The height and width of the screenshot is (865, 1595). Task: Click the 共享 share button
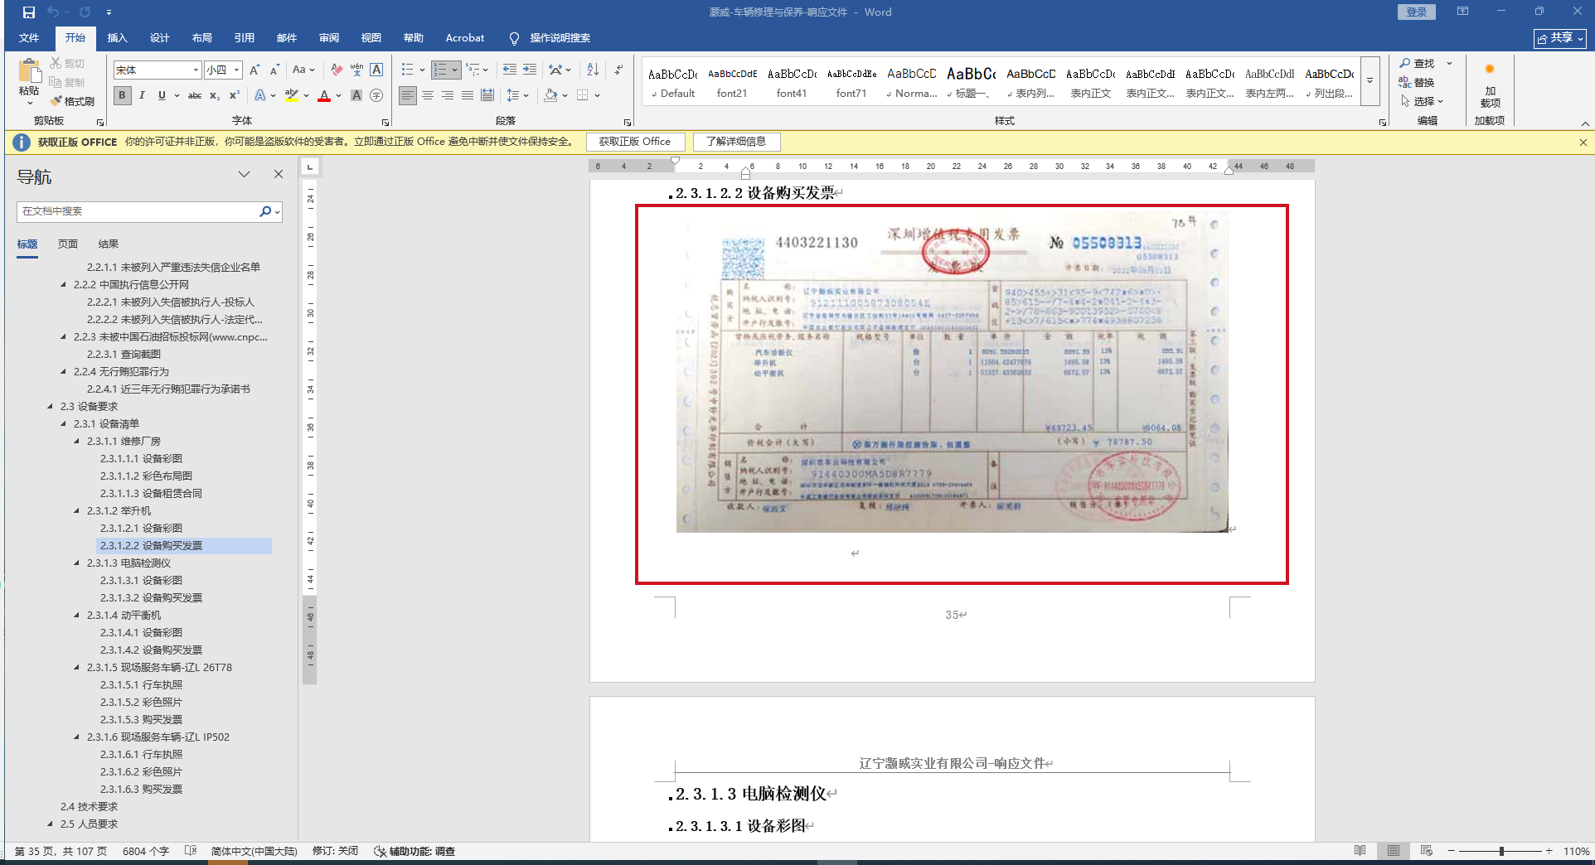tap(1559, 38)
